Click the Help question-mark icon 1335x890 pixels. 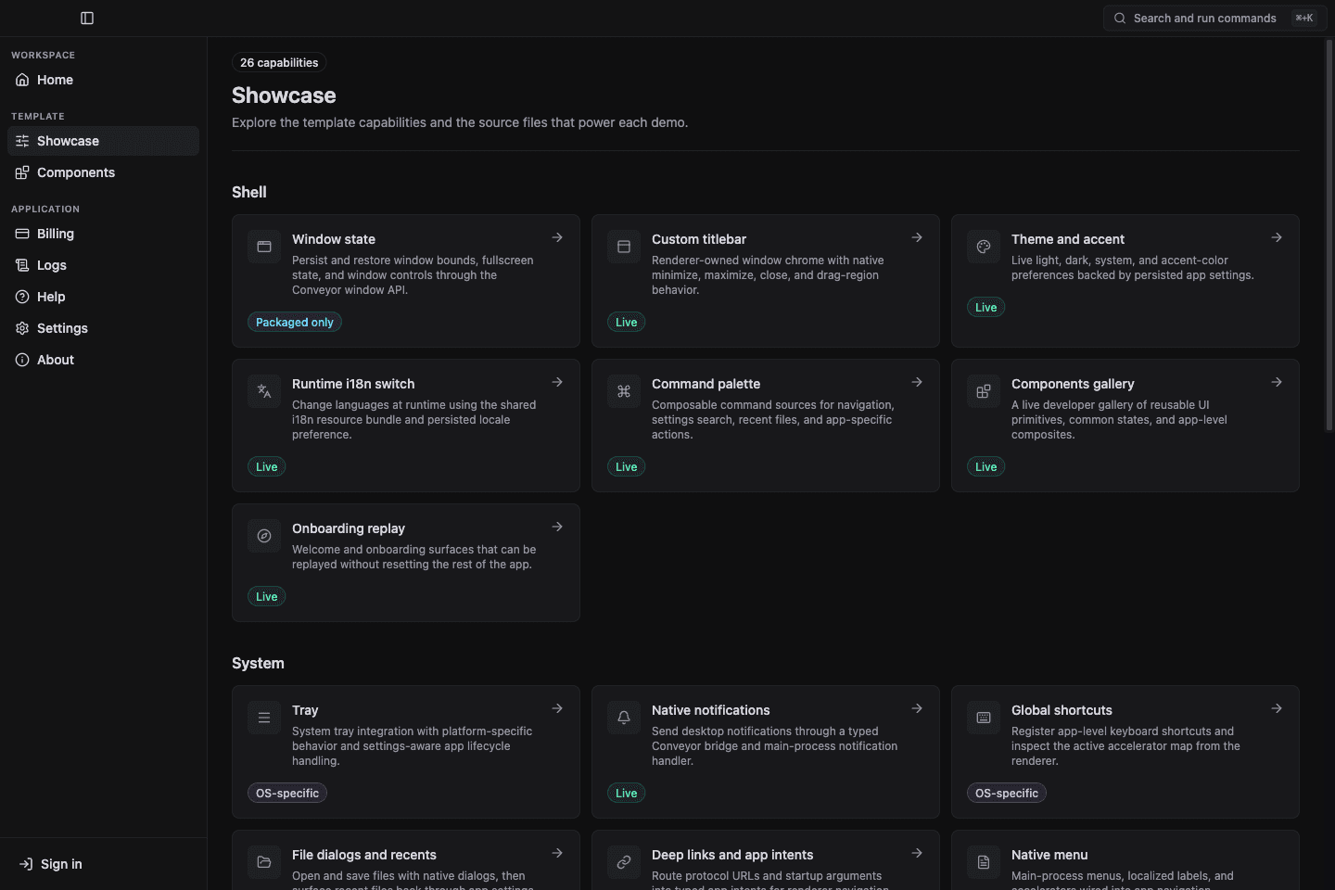(x=22, y=297)
